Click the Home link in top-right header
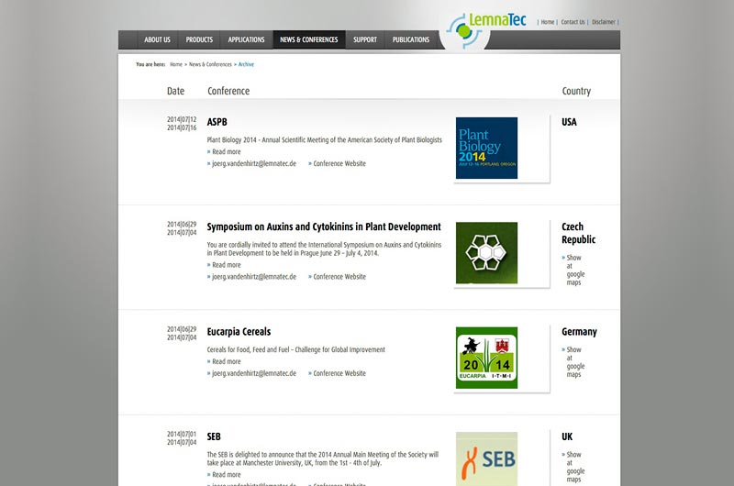 548,22
